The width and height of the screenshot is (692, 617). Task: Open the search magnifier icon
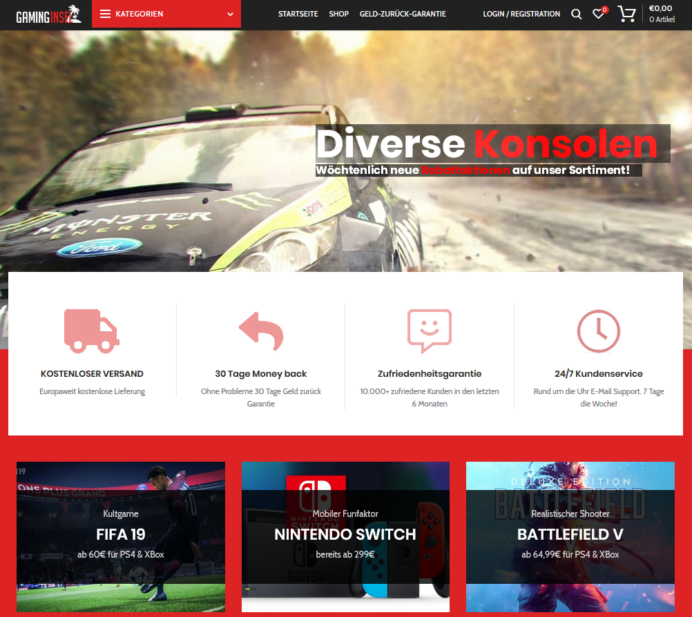click(x=576, y=14)
